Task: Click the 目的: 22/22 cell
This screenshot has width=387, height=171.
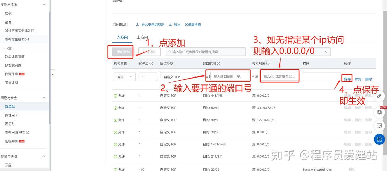Action: (x=211, y=169)
